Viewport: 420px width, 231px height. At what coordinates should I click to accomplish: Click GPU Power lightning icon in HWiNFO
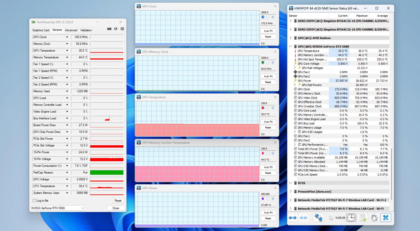pyautogui.click(x=295, y=81)
